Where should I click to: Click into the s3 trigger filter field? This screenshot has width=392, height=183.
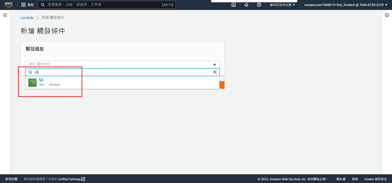pyautogui.click(x=122, y=72)
